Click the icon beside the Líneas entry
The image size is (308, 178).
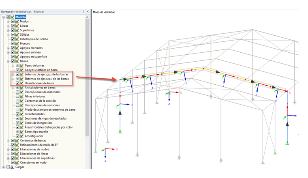(x=17, y=26)
